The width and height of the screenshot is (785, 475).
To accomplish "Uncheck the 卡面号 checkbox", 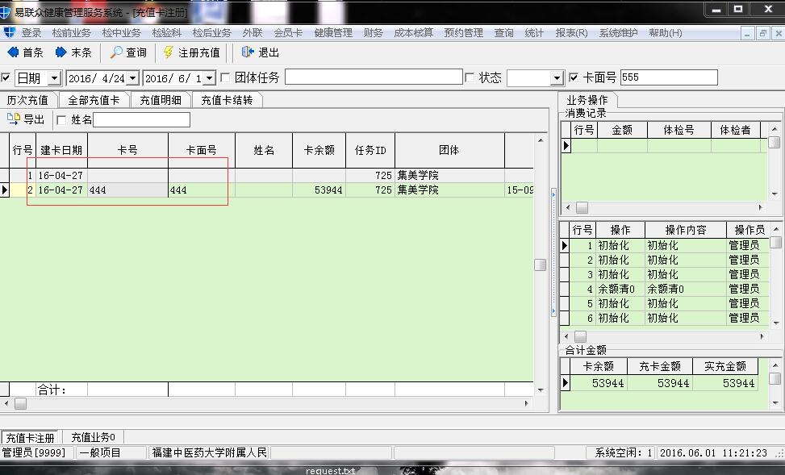I will click(574, 77).
